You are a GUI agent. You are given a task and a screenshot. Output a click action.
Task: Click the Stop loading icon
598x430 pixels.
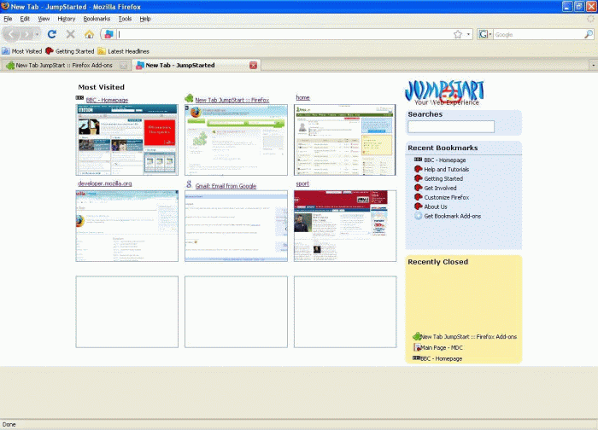[x=71, y=34]
